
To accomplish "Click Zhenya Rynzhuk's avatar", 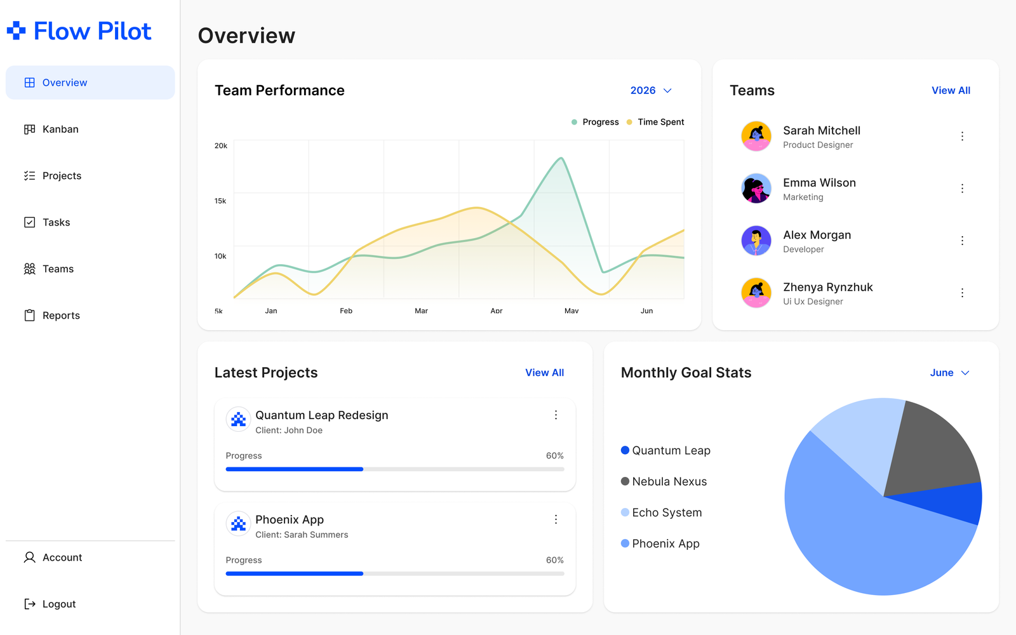I will click(756, 293).
